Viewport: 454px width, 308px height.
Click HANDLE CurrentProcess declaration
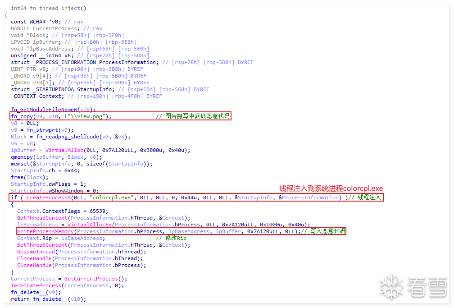tap(45, 28)
